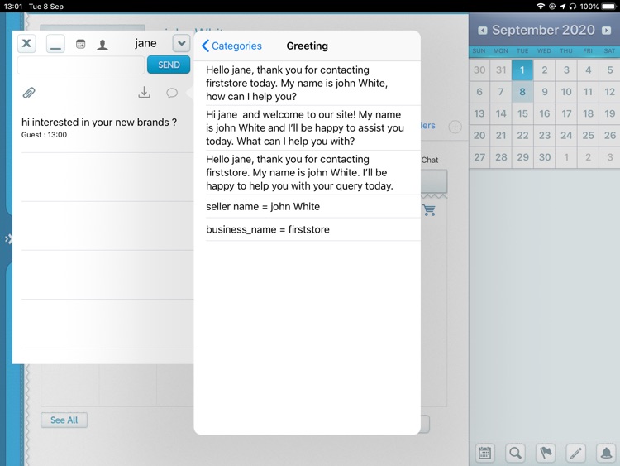This screenshot has height=466, width=620.
Task: Open the canned messages speech bubble icon
Action: point(172,93)
